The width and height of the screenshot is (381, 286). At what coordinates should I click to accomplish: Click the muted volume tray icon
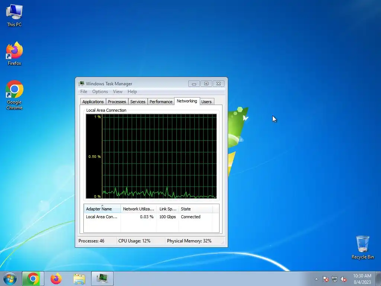click(343, 279)
